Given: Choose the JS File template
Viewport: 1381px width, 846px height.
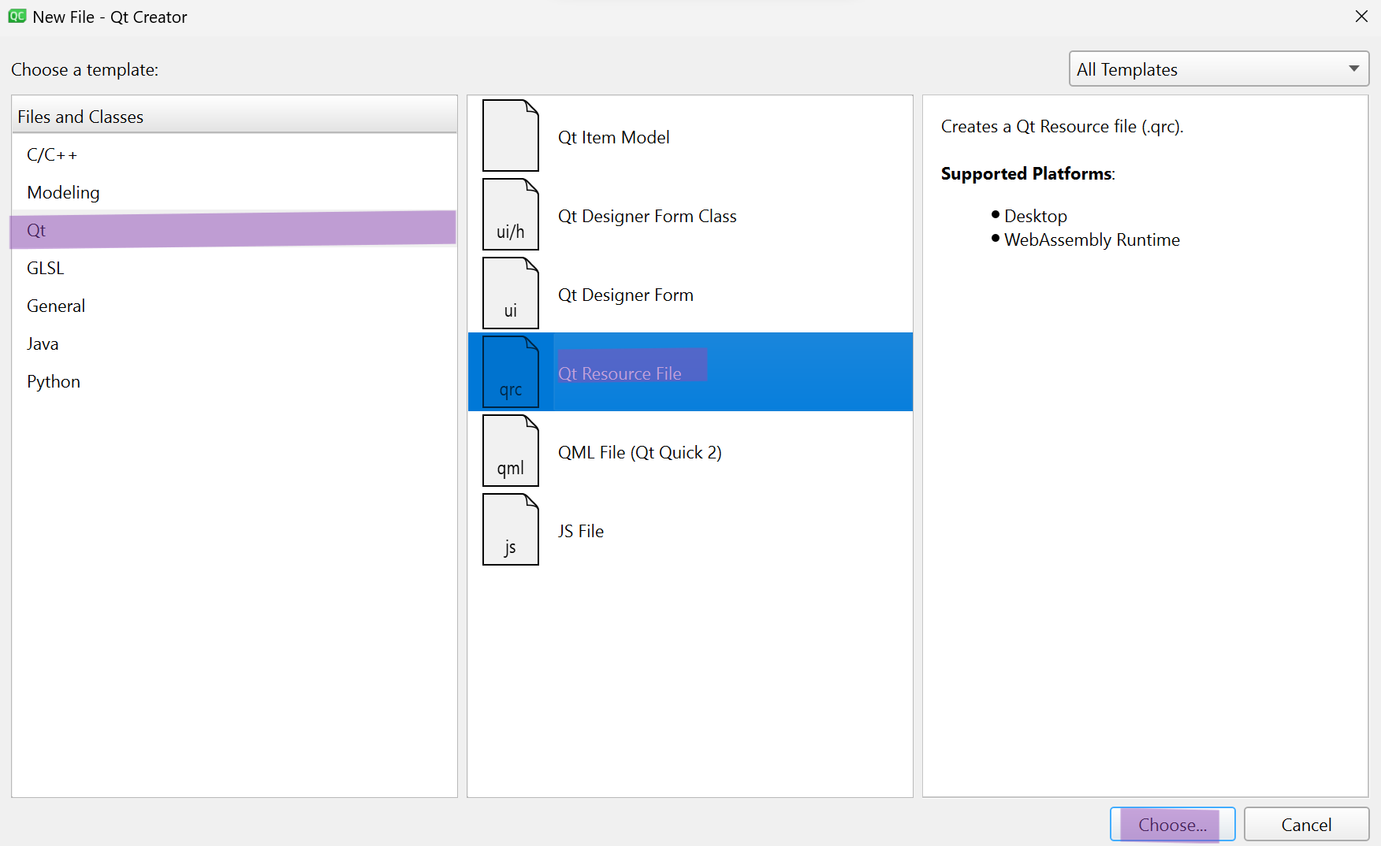Looking at the screenshot, I should (690, 529).
